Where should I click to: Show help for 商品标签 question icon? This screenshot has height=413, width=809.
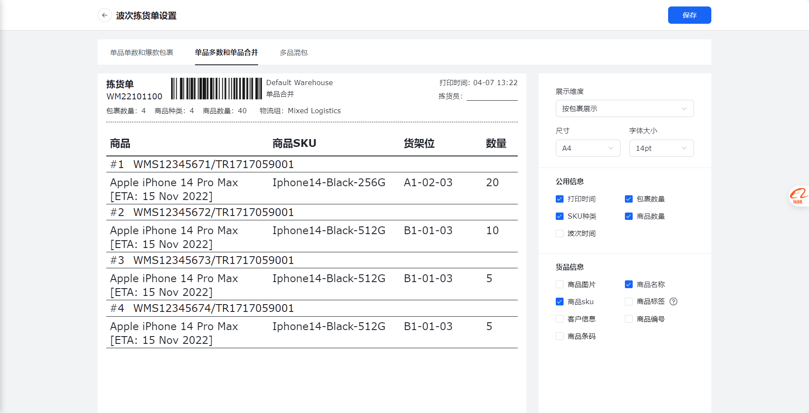(x=673, y=302)
